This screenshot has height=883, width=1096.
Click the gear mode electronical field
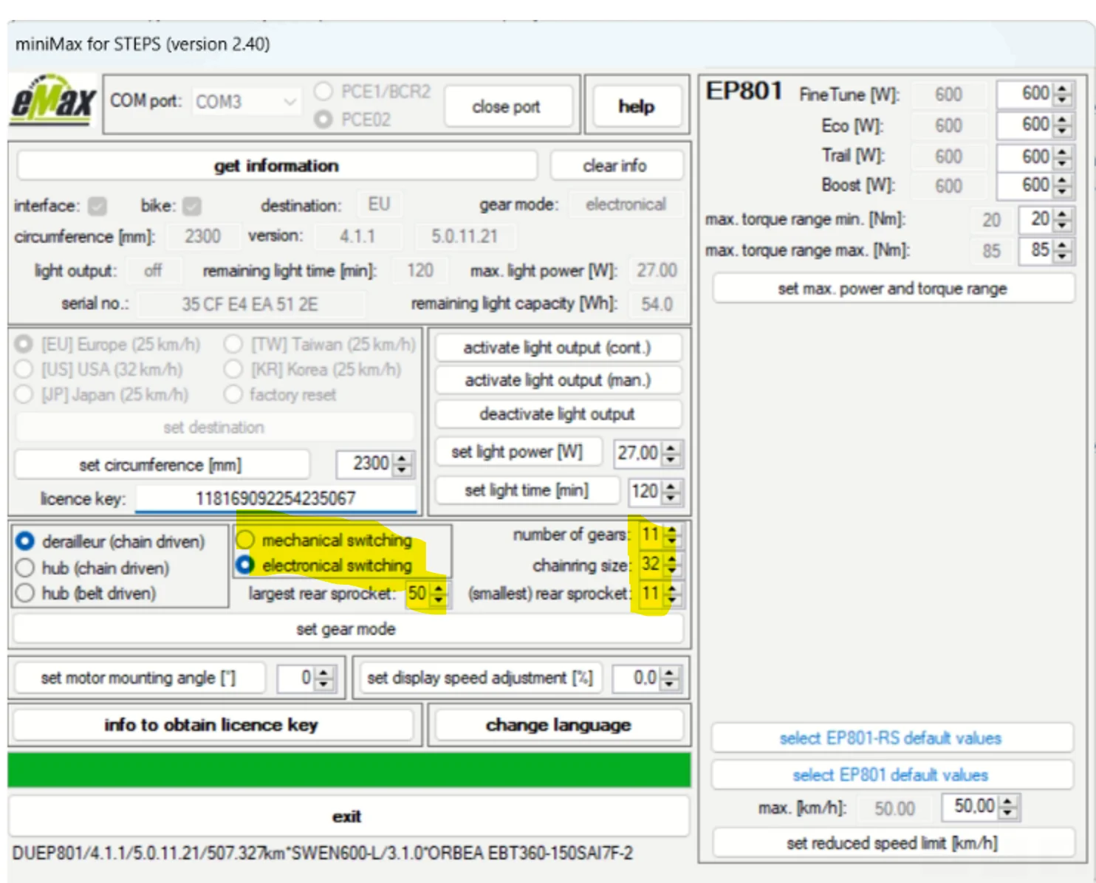point(626,205)
